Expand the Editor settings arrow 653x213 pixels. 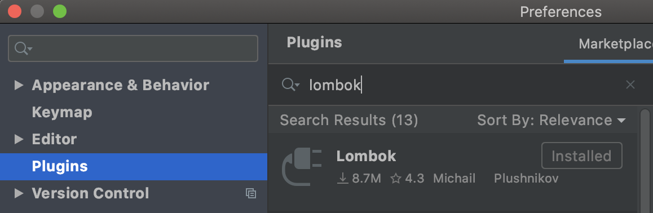pyautogui.click(x=19, y=139)
